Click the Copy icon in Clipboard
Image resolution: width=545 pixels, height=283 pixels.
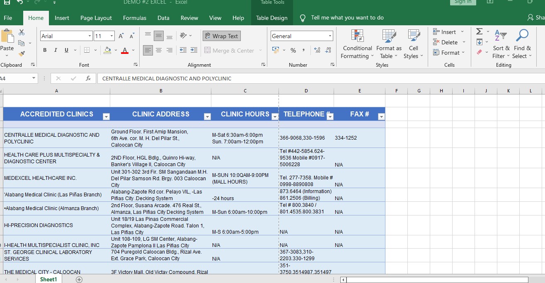21,43
